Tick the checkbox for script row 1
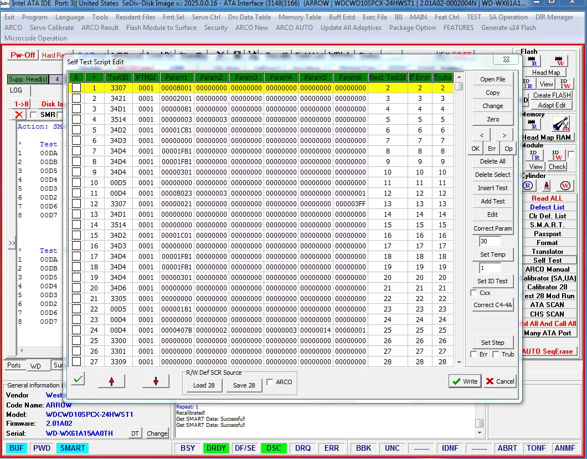This screenshot has width=587, height=459. click(x=76, y=88)
